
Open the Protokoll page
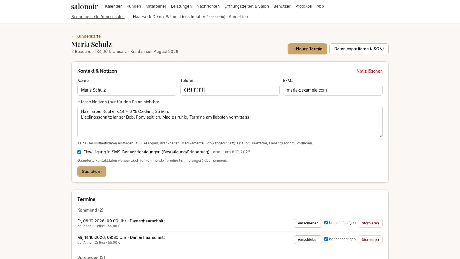click(303, 6)
